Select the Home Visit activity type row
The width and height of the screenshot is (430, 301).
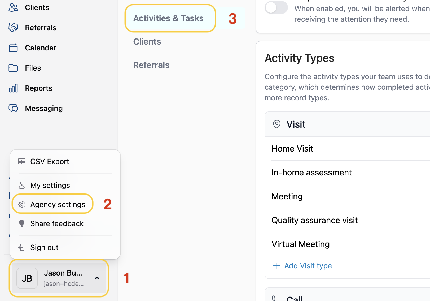pyautogui.click(x=351, y=149)
